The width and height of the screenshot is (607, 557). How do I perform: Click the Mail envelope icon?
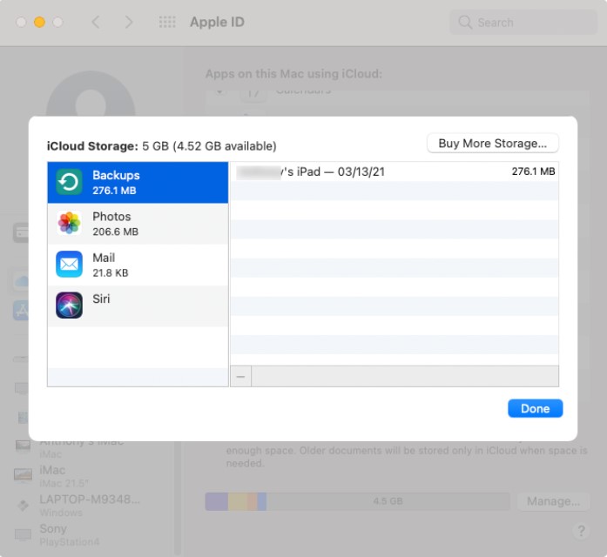(x=69, y=265)
